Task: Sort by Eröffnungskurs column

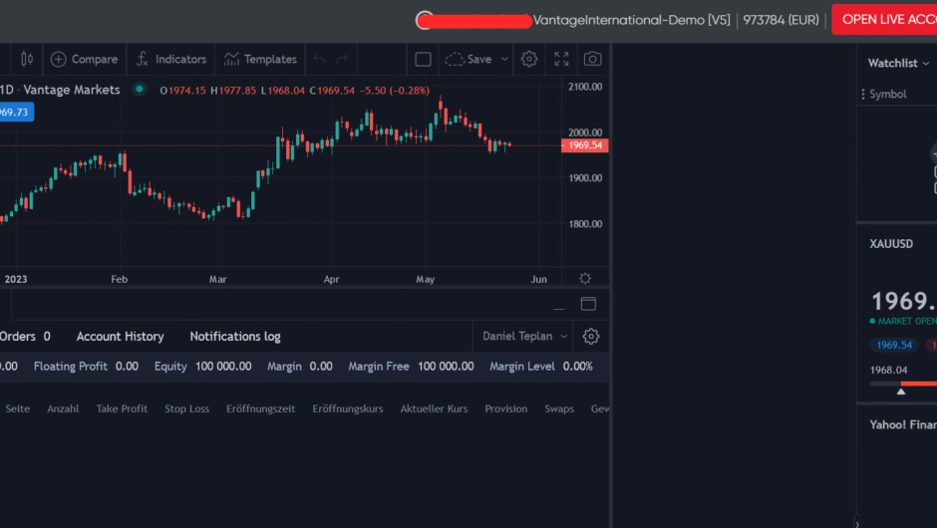Action: click(347, 408)
